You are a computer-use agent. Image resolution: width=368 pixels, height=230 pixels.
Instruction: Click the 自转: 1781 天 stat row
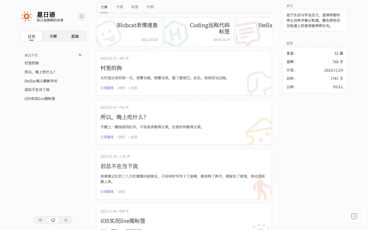tap(315, 78)
